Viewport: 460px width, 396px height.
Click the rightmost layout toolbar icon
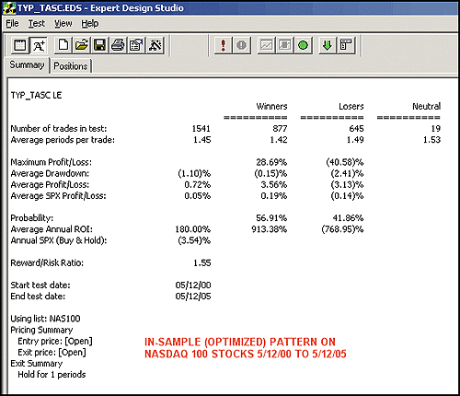coord(346,45)
